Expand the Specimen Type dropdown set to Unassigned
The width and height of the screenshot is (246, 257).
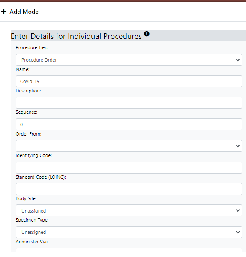129,232
